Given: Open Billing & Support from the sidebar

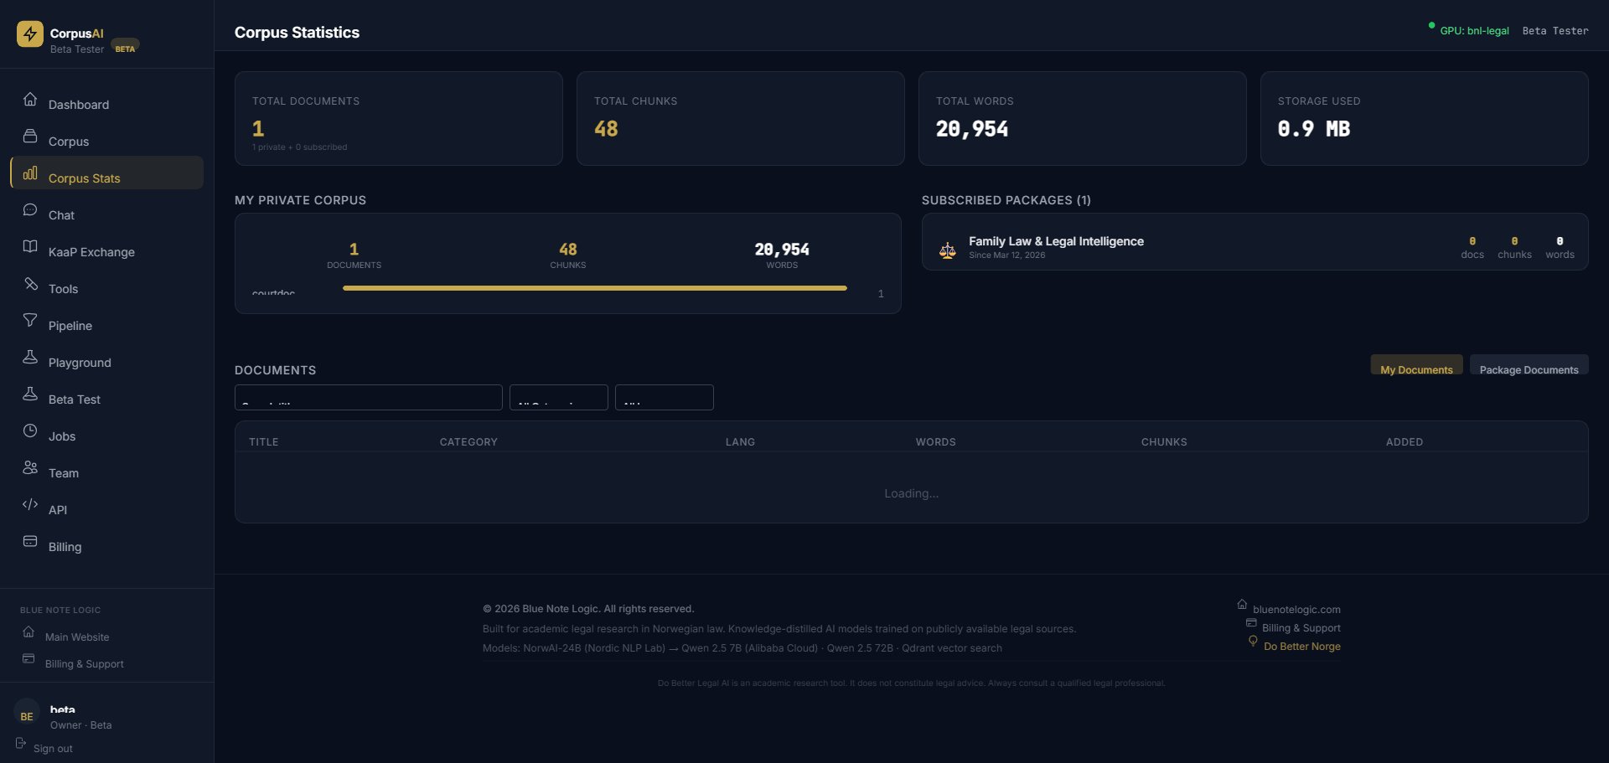Looking at the screenshot, I should 85,663.
